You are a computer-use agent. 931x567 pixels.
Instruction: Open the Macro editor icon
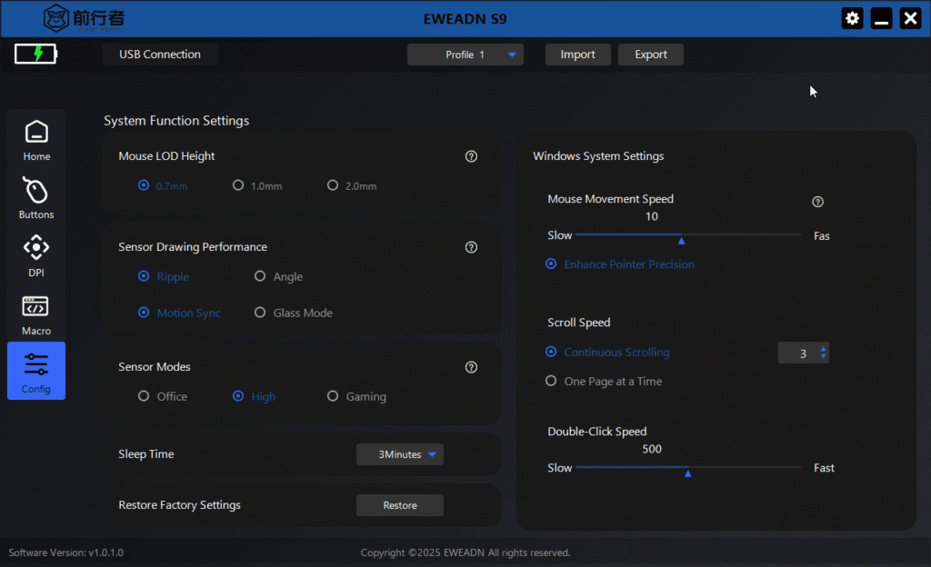pyautogui.click(x=35, y=306)
